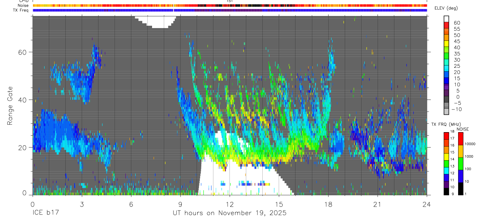Click the cyan 25 degree elevation swatch
The image size is (480, 221).
[x=446, y=68]
